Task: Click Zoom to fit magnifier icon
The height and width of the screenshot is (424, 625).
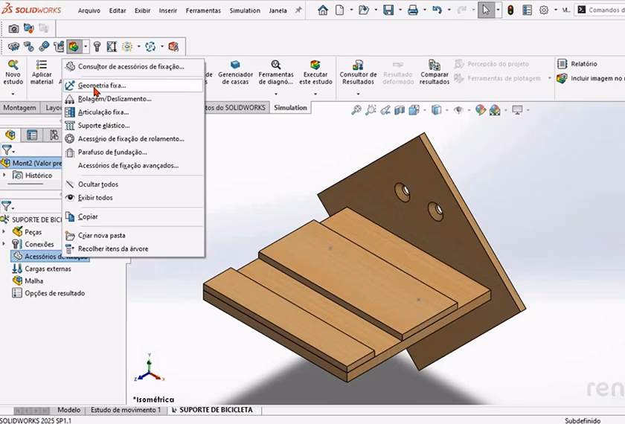Action: coord(356,110)
